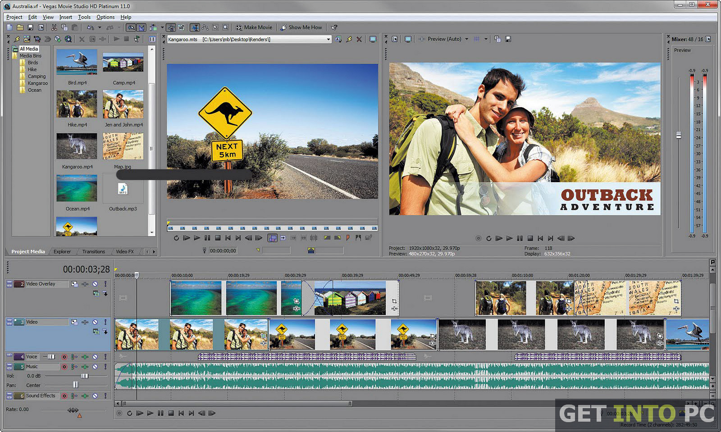Click the Save Snapshot icon in preview toolbar

point(508,39)
